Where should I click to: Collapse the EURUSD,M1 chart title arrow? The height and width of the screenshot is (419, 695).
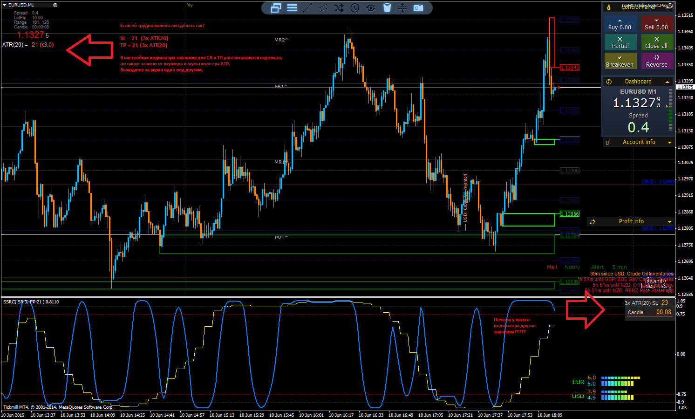tap(5, 5)
